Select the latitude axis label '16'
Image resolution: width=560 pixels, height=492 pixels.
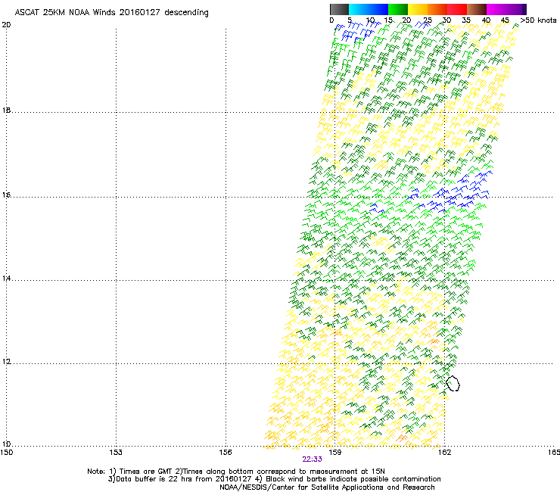[x=6, y=195]
